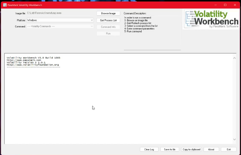Click the log scroll down arrow

pyautogui.click(x=234, y=139)
